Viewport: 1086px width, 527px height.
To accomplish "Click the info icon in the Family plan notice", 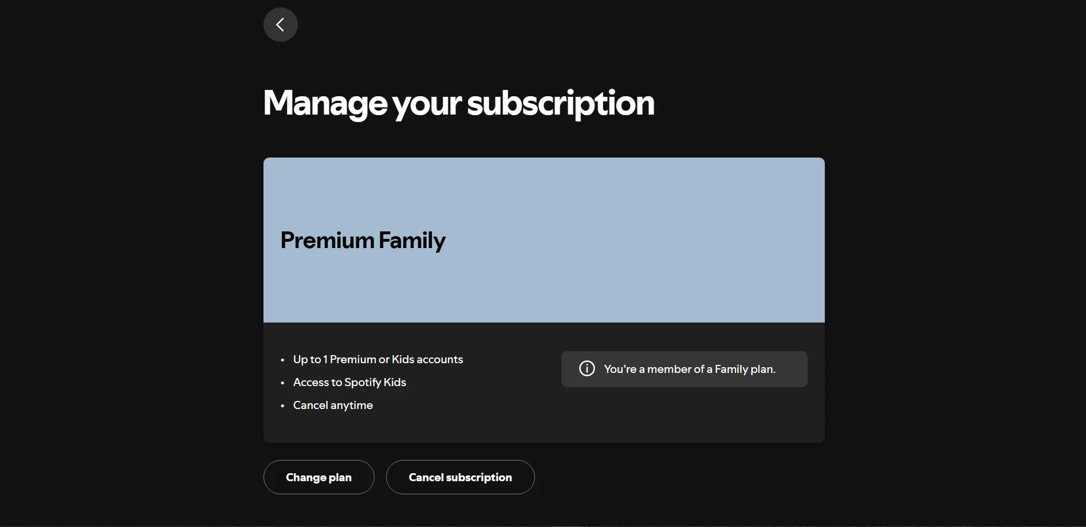I will [x=587, y=368].
